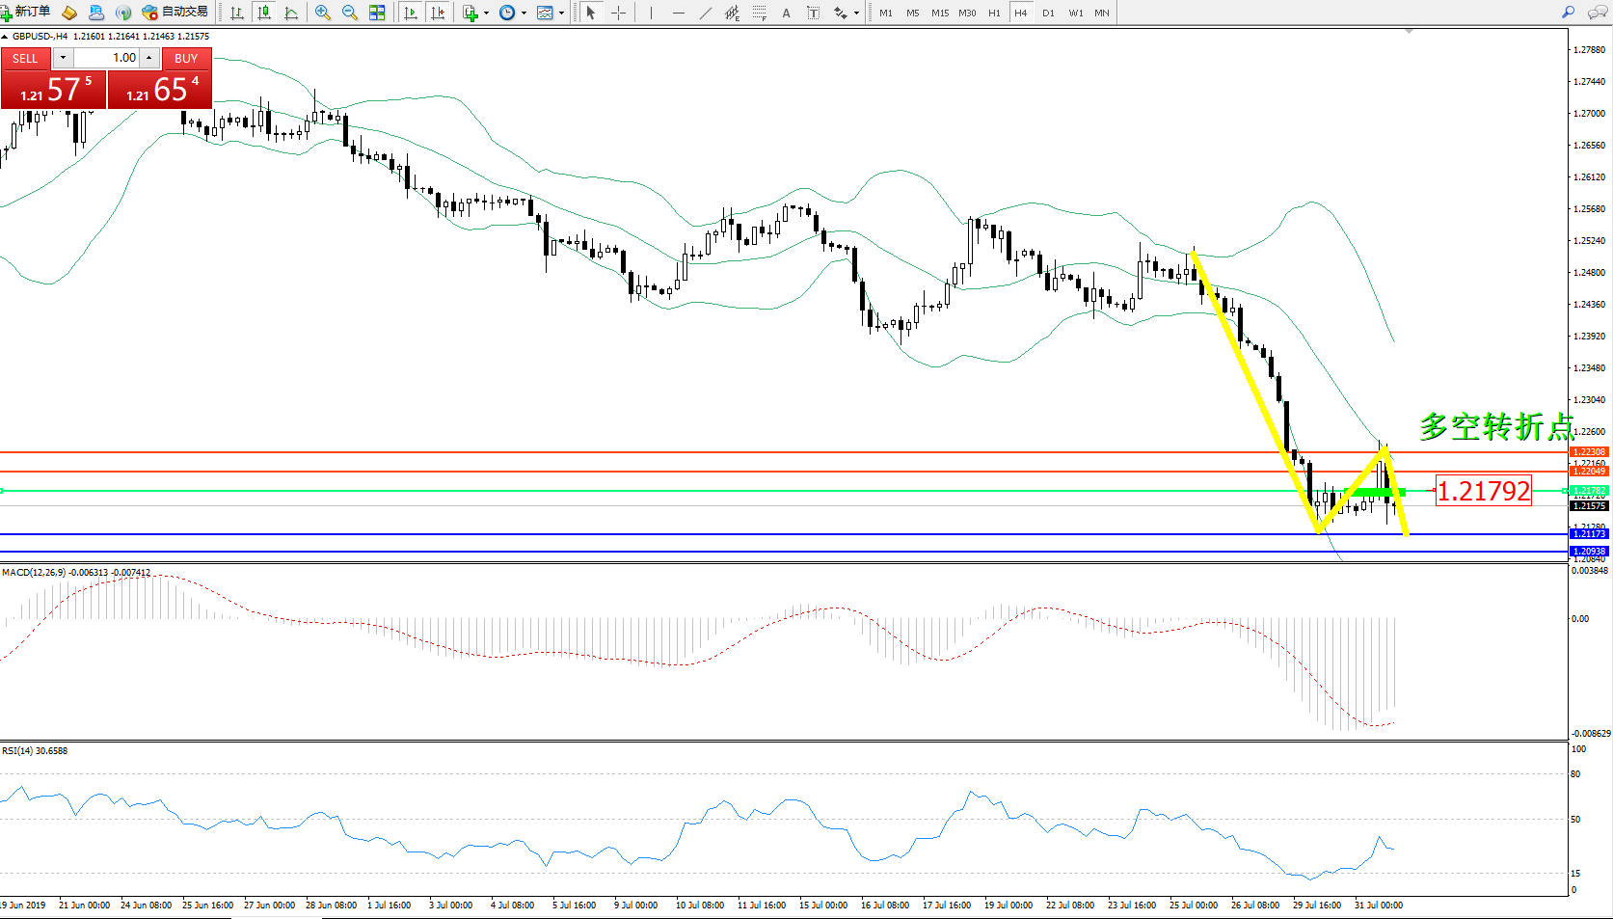Switch to the D1 timeframe
The height and width of the screenshot is (919, 1613).
(1048, 14)
